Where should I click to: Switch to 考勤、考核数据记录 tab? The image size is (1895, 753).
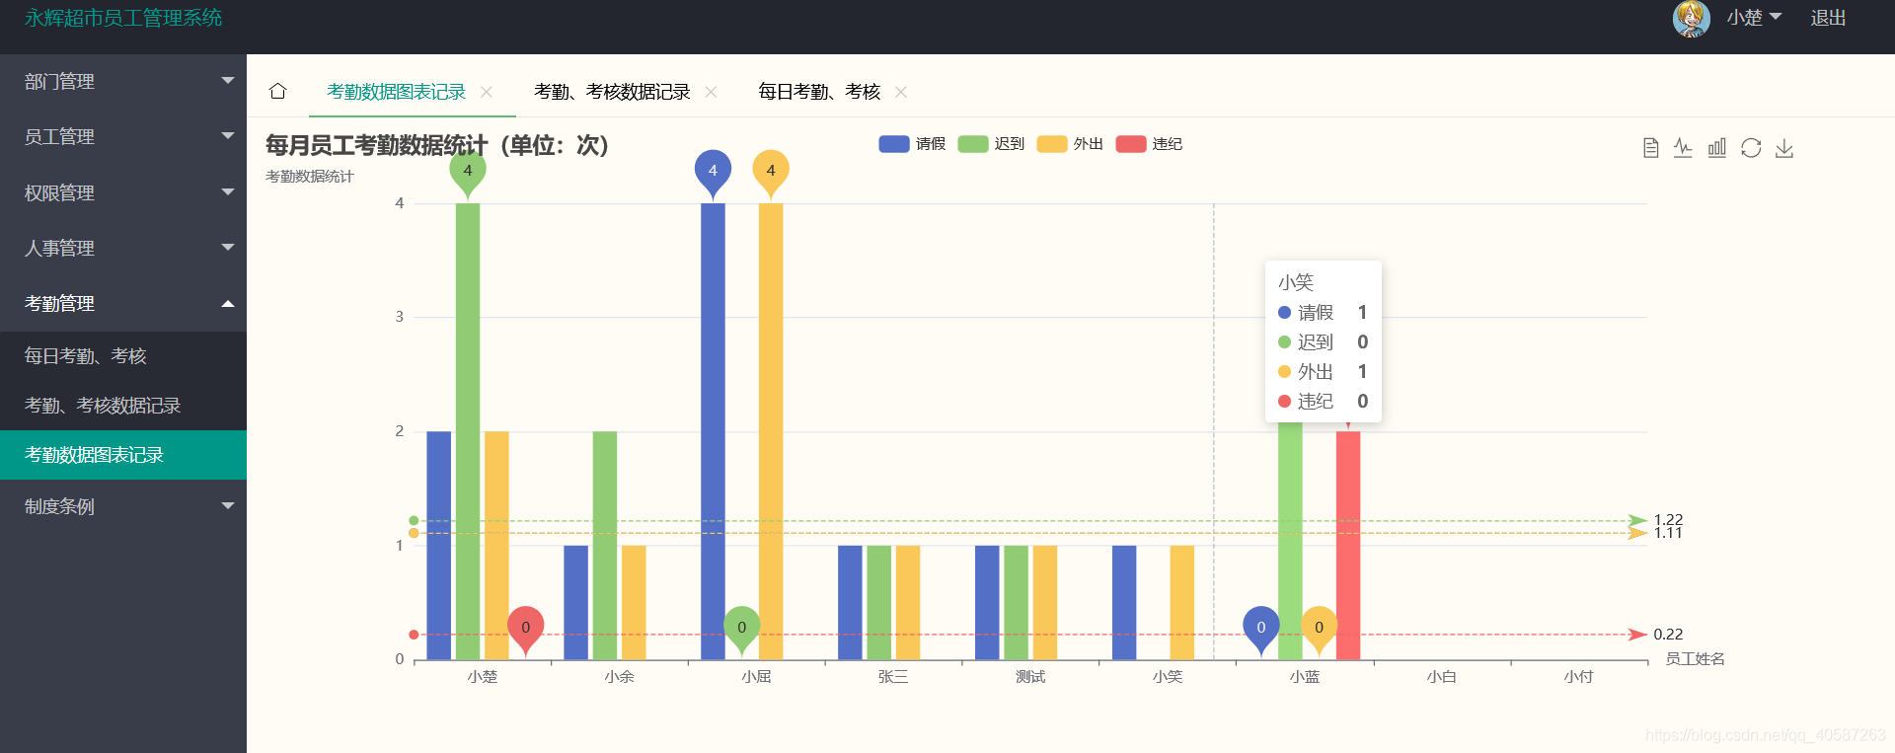tap(612, 92)
